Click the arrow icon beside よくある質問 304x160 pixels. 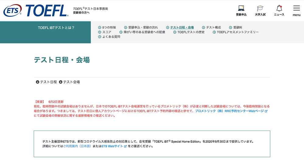point(100,37)
